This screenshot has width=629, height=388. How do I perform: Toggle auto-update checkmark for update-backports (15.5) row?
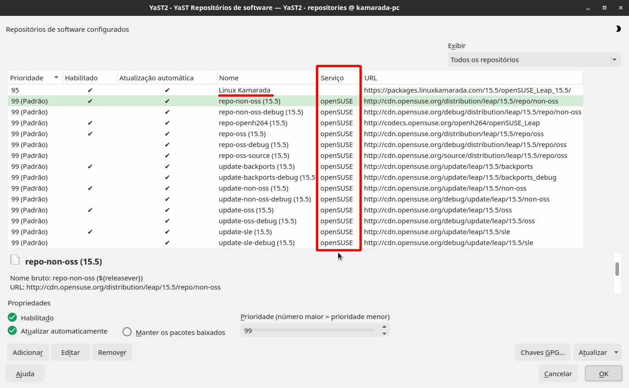pos(167,167)
